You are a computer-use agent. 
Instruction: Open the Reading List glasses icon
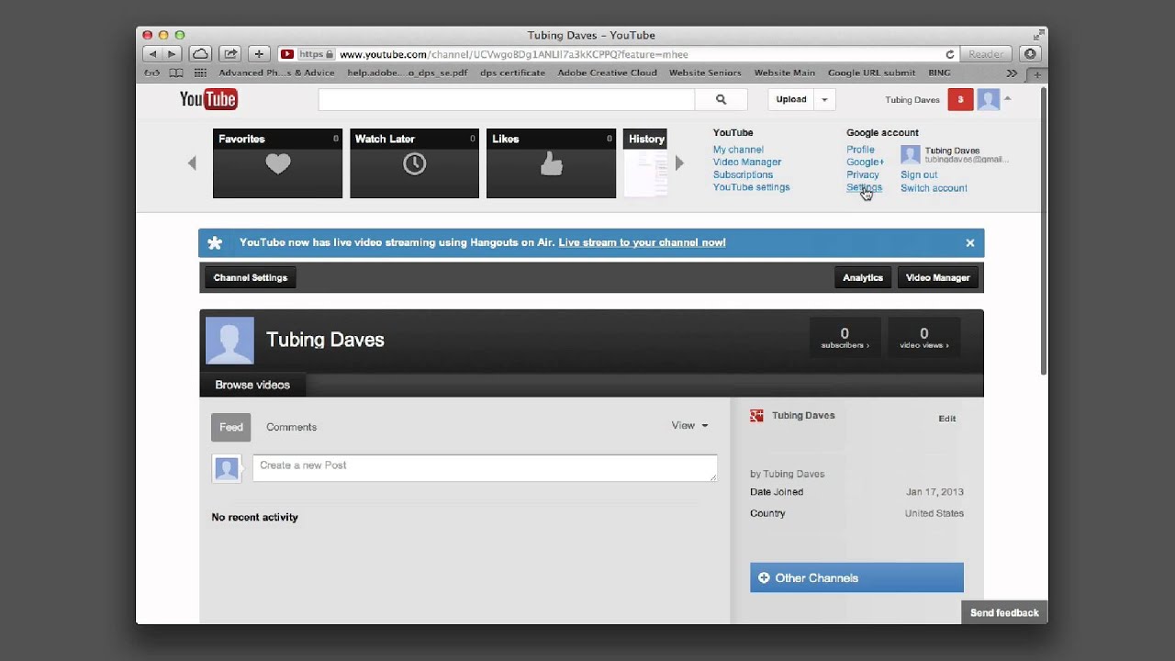[x=152, y=73]
